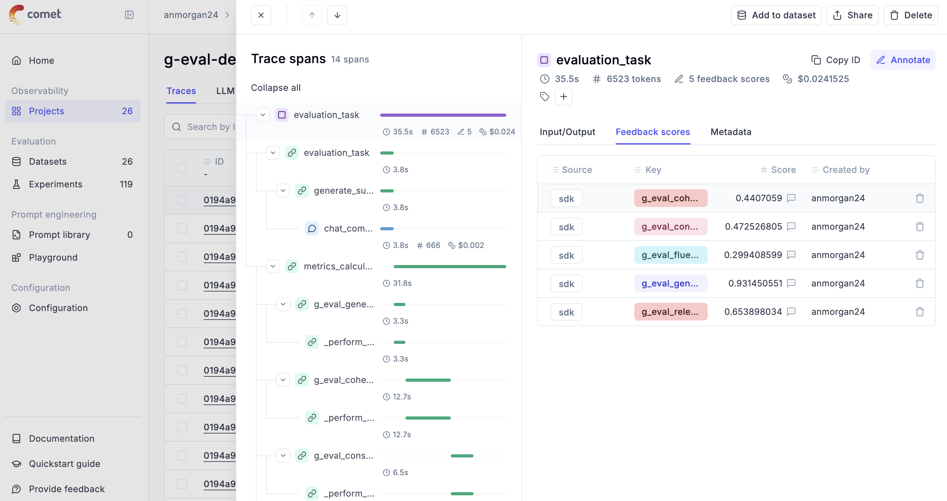Check the first trace row checkbox
Screen dimensions: 947x501
pyautogui.click(x=182, y=200)
